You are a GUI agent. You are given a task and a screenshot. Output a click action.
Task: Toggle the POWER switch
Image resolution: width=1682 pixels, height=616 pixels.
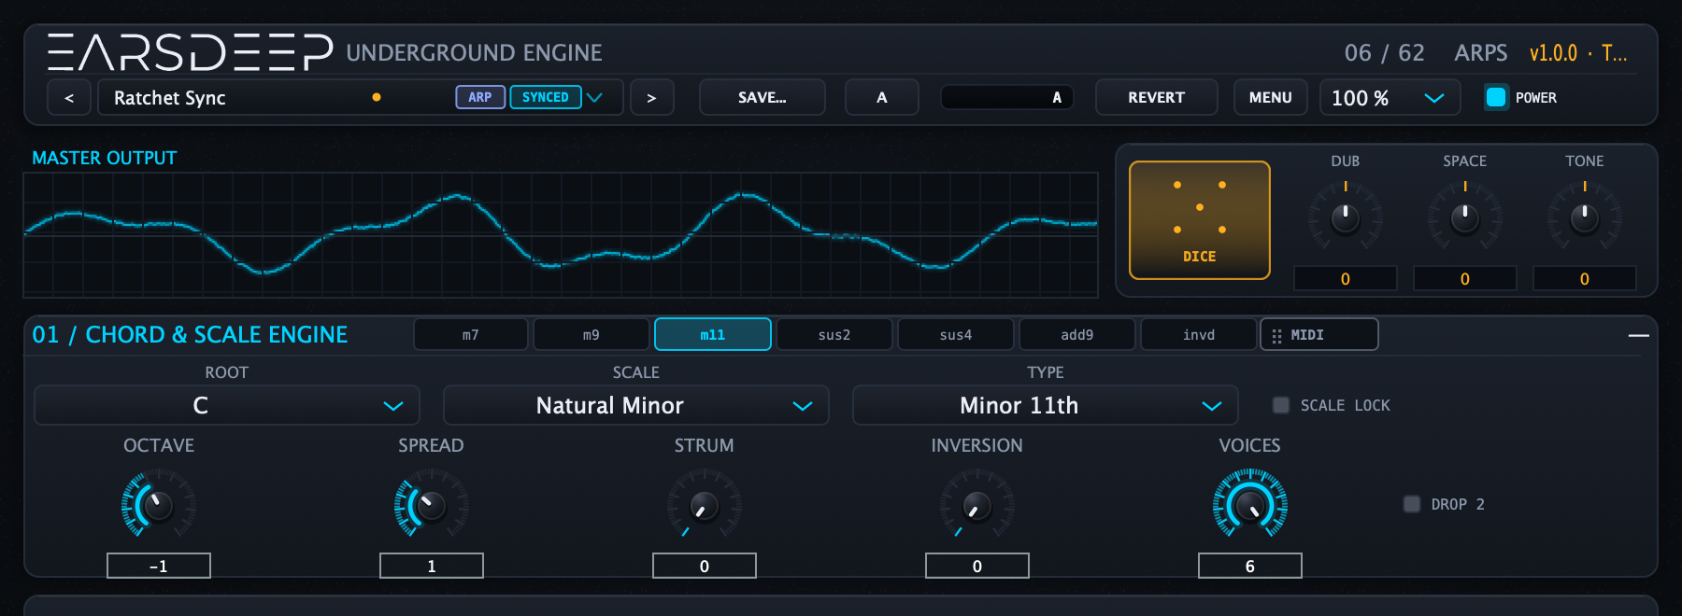click(x=1496, y=97)
